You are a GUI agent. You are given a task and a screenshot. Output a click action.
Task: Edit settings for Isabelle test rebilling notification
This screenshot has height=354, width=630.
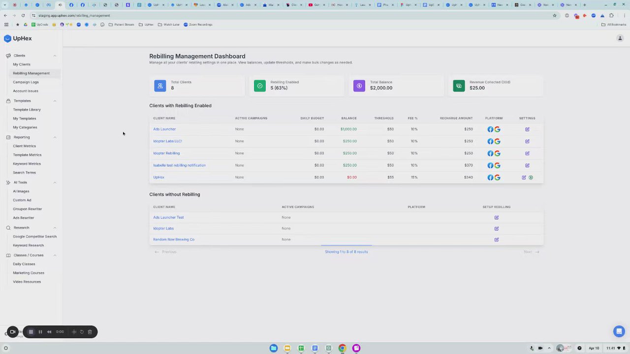pyautogui.click(x=527, y=165)
